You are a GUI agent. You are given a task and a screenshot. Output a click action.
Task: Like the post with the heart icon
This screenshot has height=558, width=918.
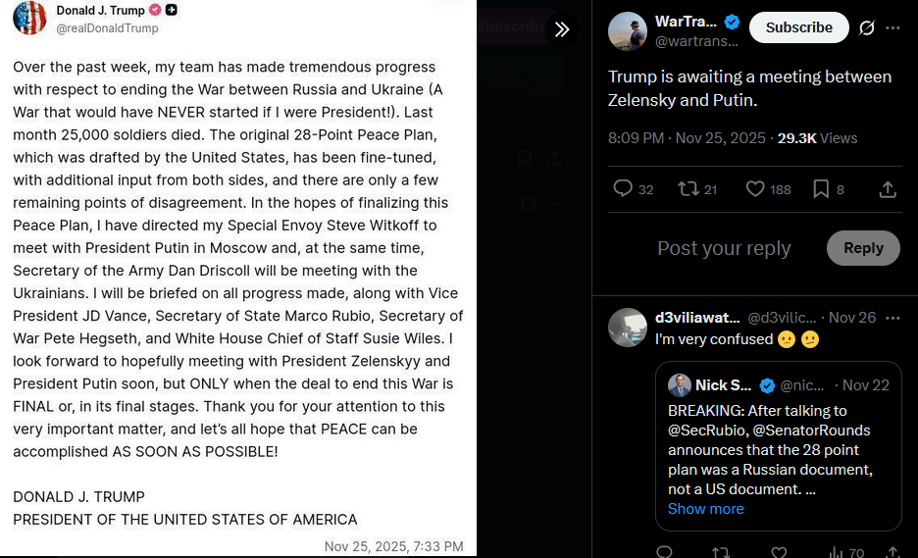[755, 188]
